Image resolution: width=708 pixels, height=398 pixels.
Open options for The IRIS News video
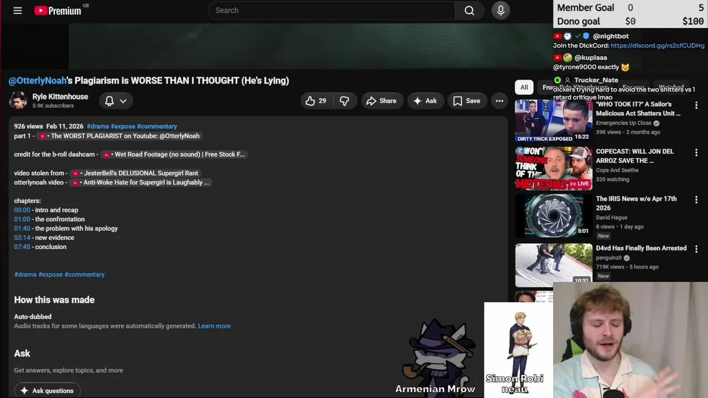696,200
